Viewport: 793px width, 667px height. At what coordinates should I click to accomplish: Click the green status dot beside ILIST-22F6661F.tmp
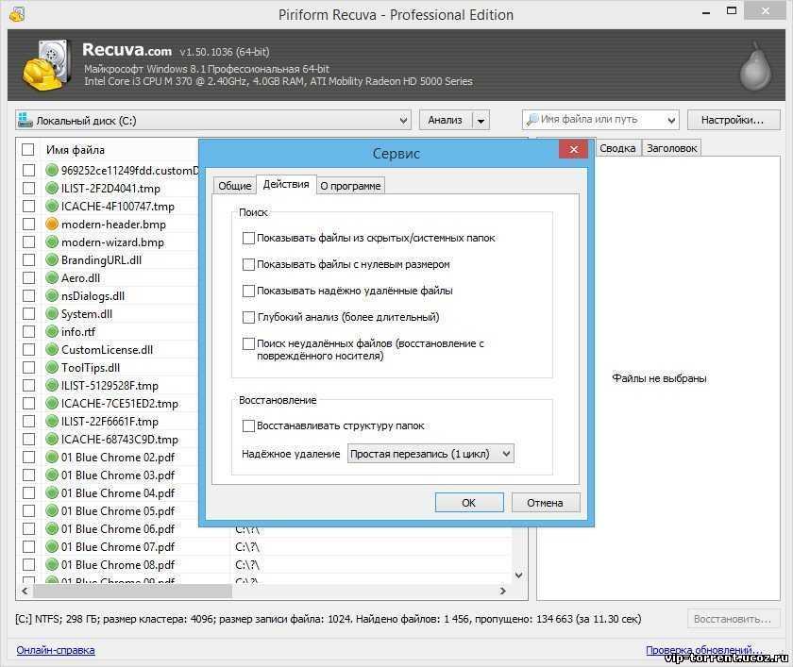click(52, 421)
